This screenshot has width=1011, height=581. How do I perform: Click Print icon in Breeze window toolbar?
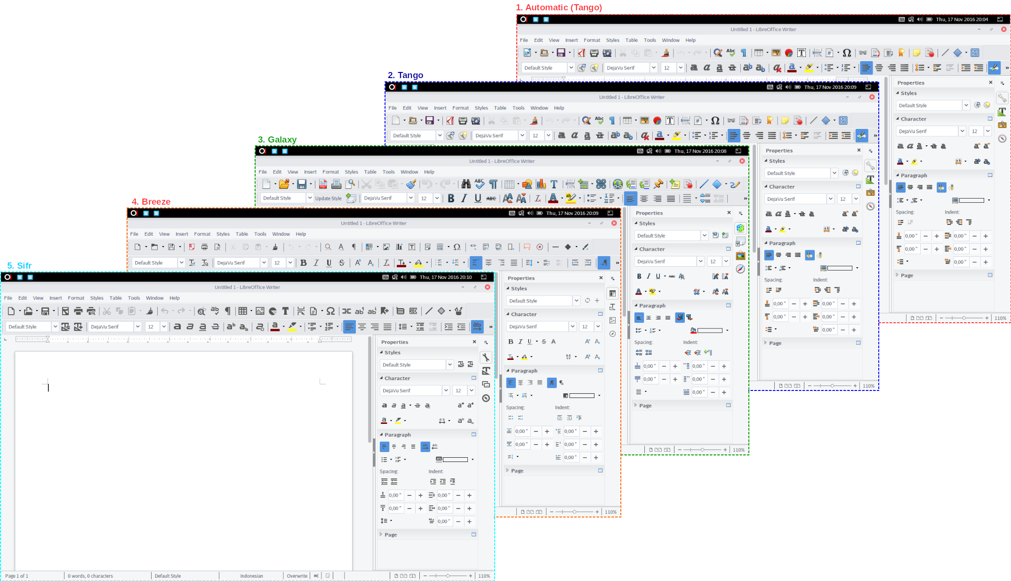pos(204,247)
